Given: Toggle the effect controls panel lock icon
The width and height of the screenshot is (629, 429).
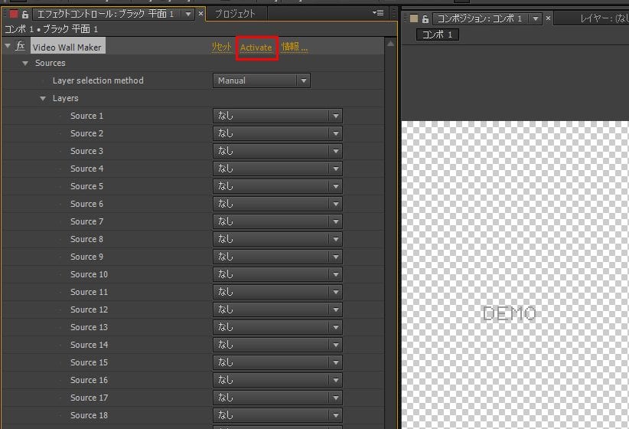Looking at the screenshot, I should [25, 15].
